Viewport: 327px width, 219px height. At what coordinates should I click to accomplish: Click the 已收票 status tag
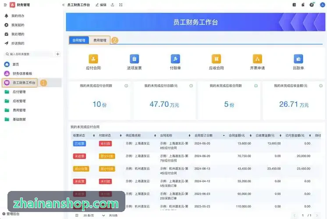[79, 144]
